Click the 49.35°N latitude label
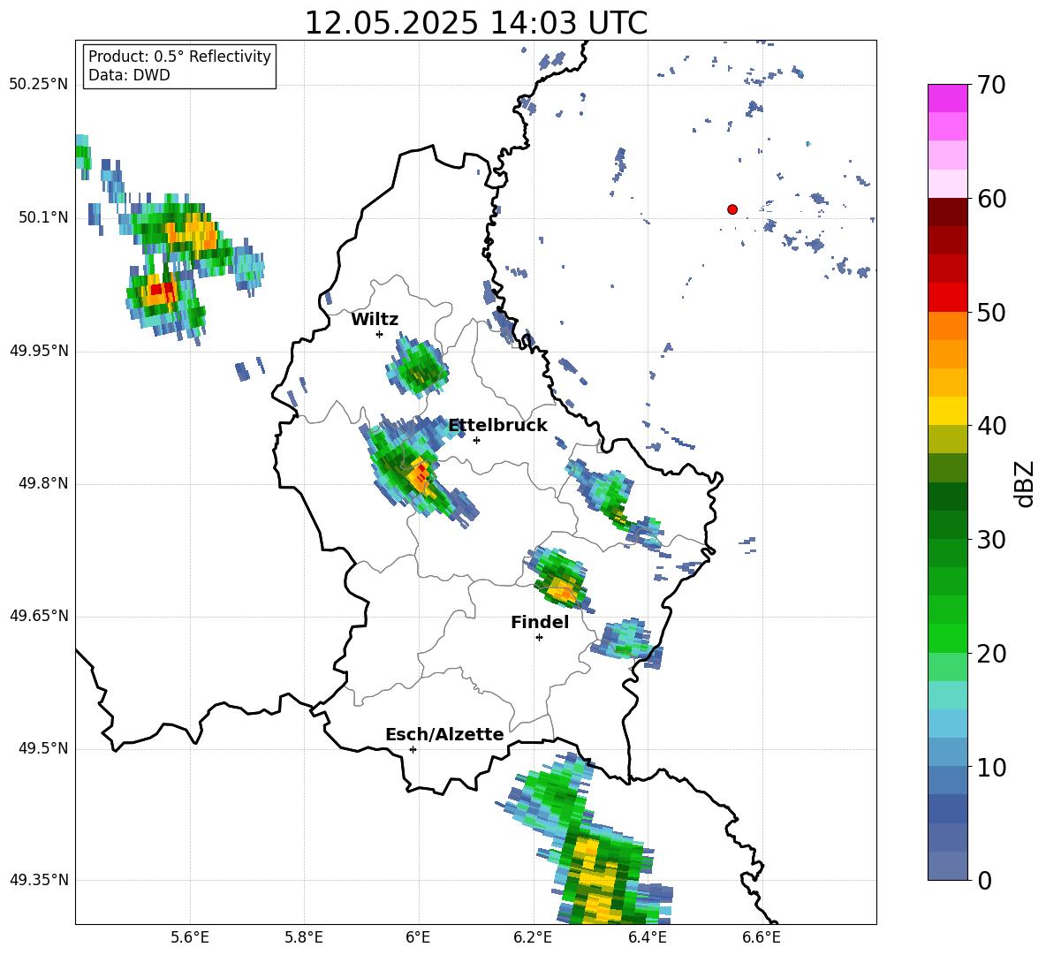The height and width of the screenshot is (955, 1046). pyautogui.click(x=39, y=880)
